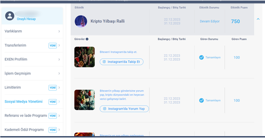Select Sosyal Medya Yönetimi menu item

tap(32, 102)
